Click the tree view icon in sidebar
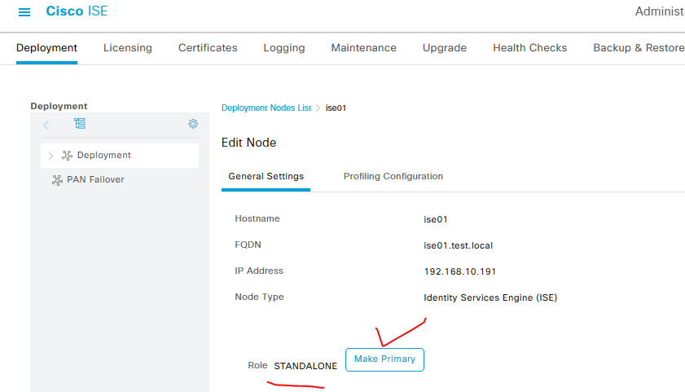The width and height of the screenshot is (685, 392). pos(80,124)
